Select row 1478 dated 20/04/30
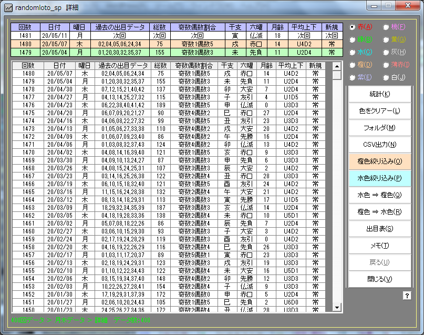Screen dimensions: 424x335 pyautogui.click(x=169, y=89)
